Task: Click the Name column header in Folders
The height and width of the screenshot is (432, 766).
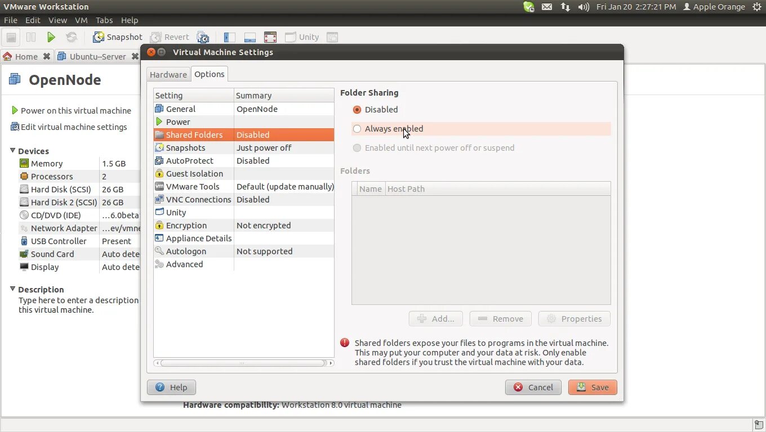Action: [x=370, y=189]
